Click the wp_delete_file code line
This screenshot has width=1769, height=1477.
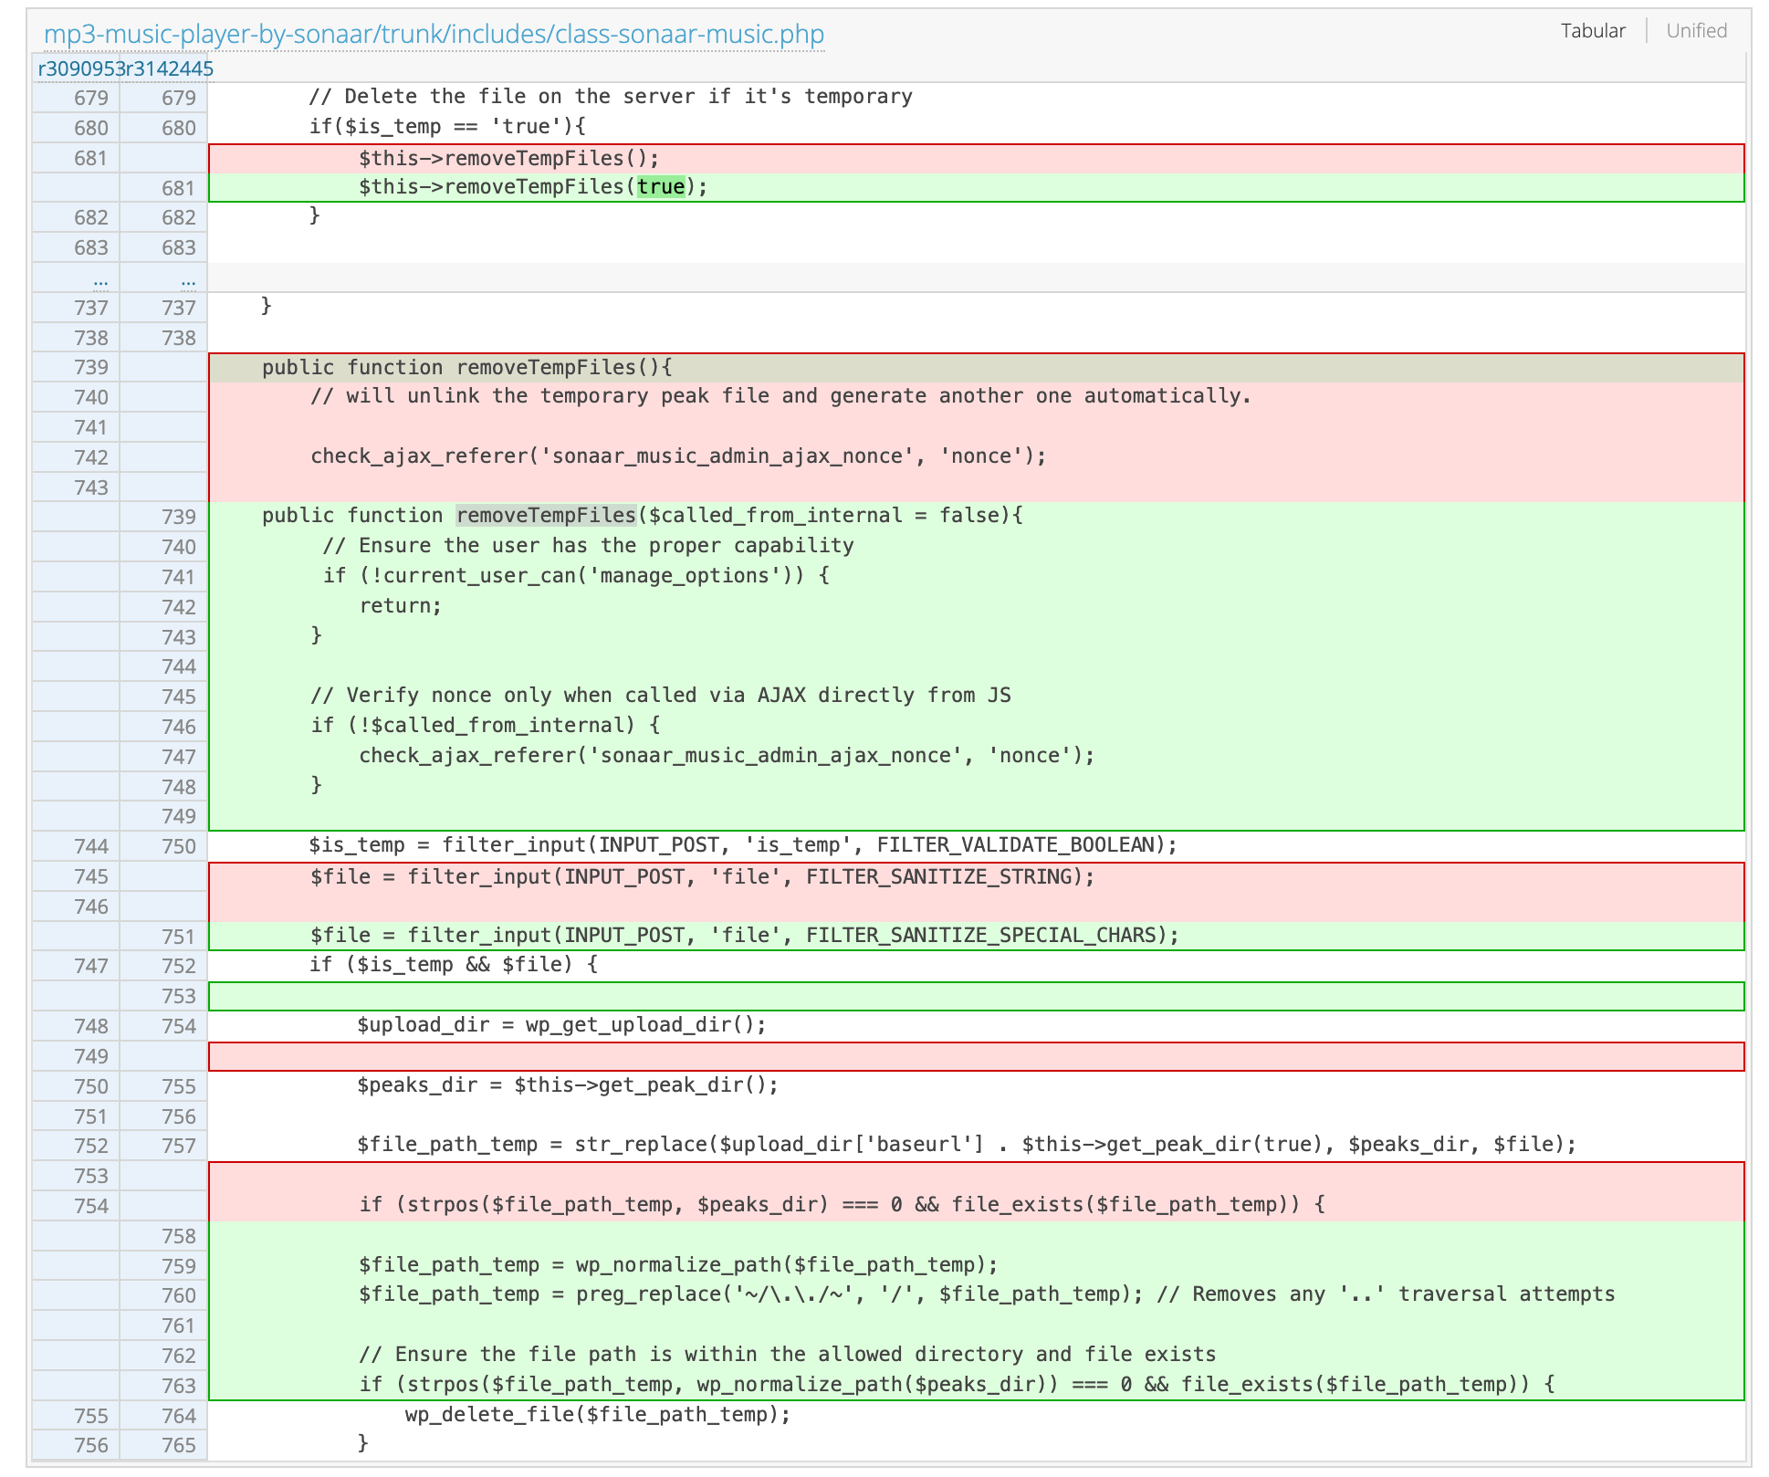pos(597,1415)
